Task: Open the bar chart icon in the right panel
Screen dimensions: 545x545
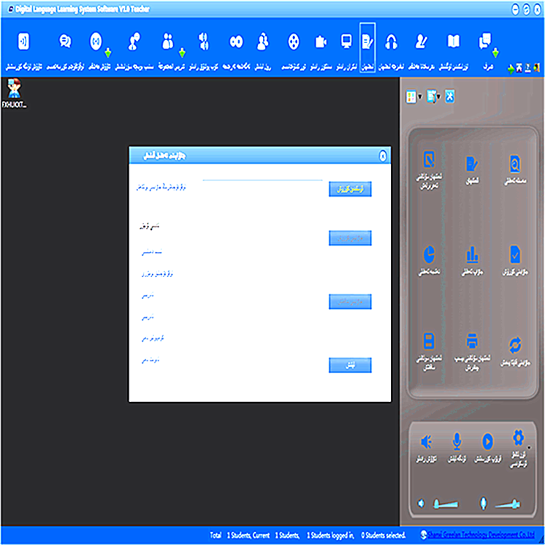Action: (473, 254)
